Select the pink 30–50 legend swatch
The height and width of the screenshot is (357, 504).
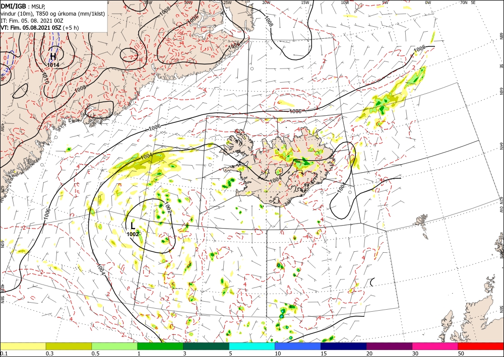pyautogui.click(x=435, y=346)
